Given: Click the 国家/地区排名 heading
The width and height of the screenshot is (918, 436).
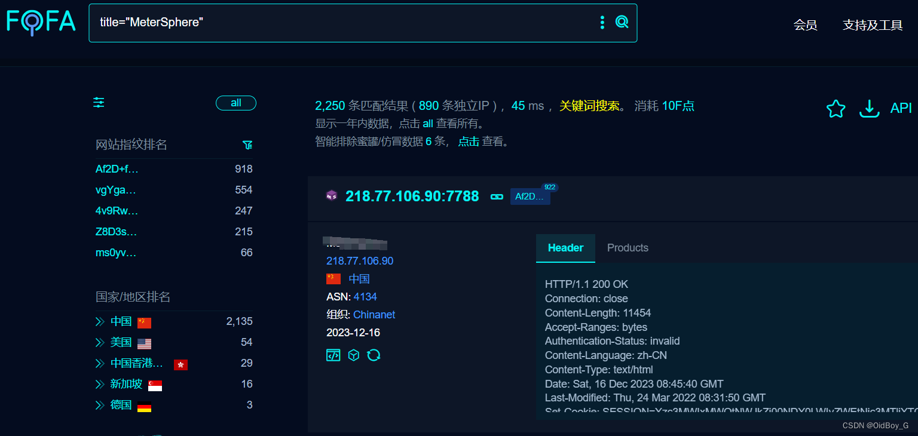Looking at the screenshot, I should (133, 297).
